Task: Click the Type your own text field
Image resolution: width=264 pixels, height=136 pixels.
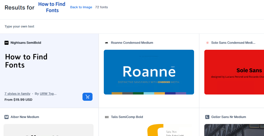Action: (x=132, y=26)
